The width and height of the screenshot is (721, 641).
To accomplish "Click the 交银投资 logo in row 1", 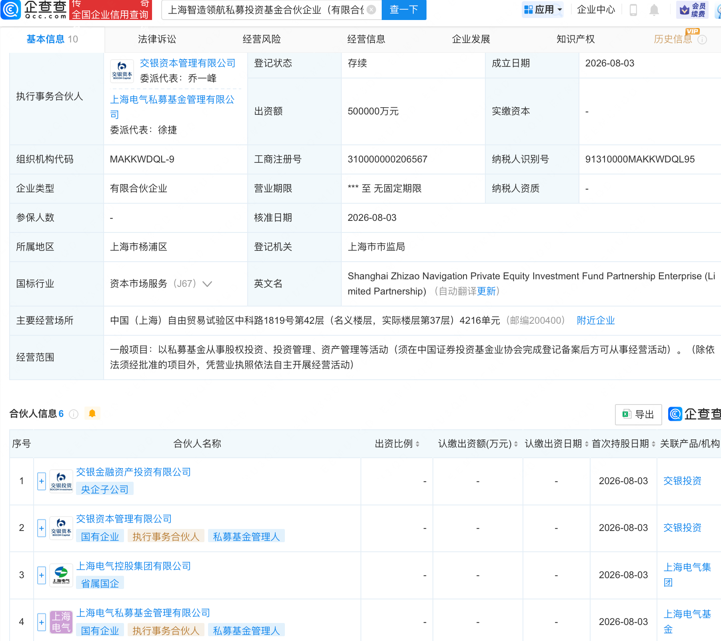I will (61, 481).
